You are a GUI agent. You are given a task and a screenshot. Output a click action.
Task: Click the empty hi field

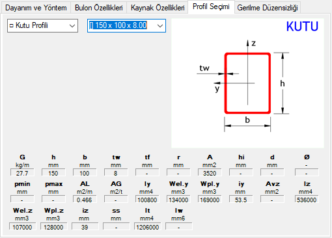click(241, 173)
